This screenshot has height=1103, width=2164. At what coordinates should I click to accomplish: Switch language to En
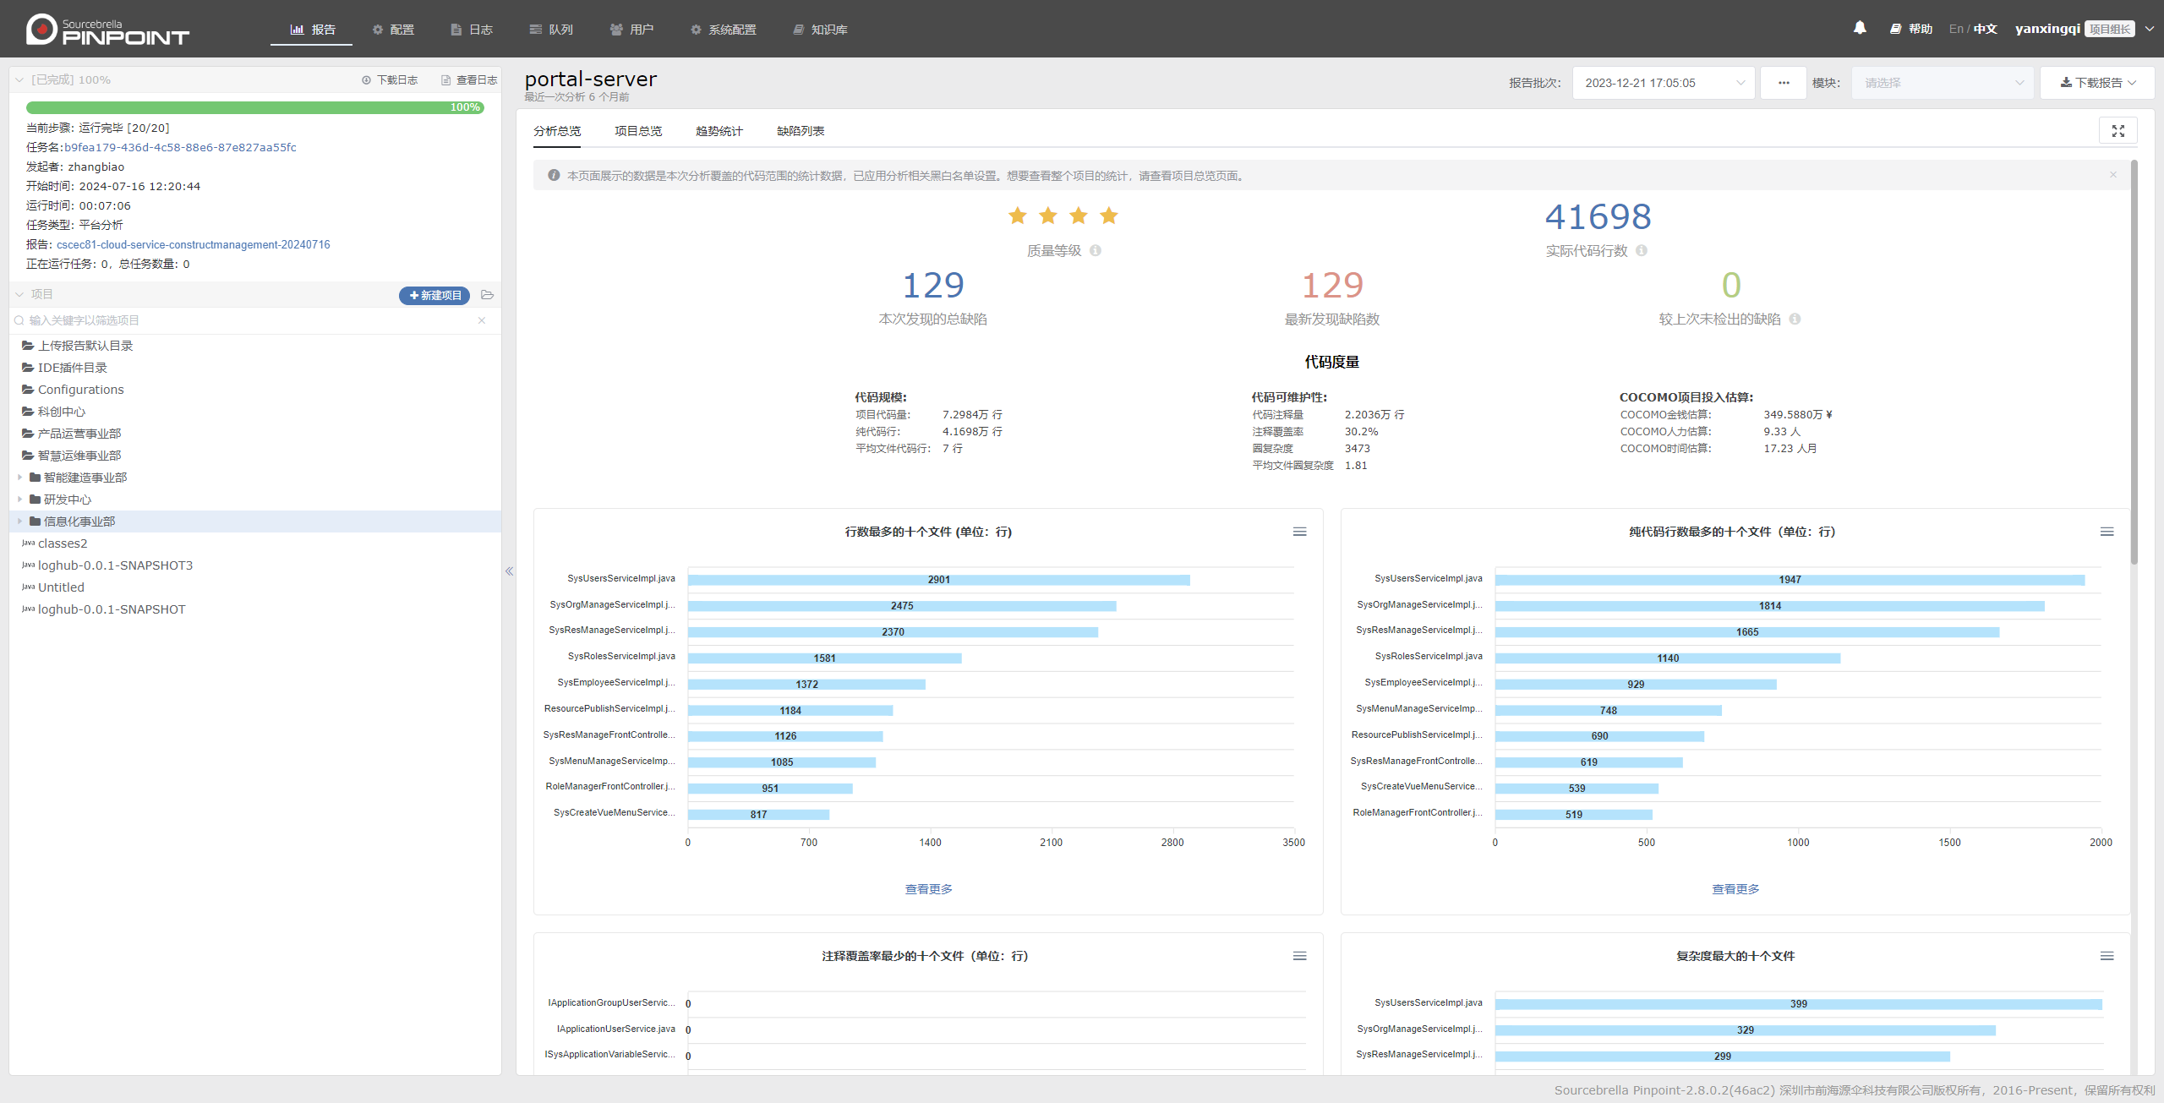click(1956, 29)
